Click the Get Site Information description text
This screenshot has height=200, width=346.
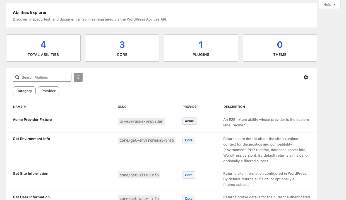[265, 179]
